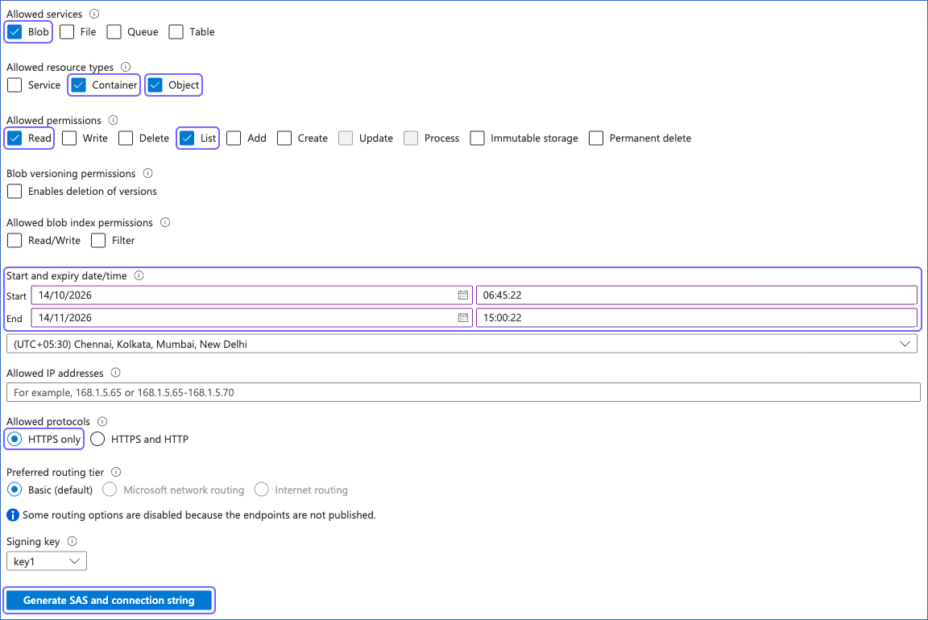Check the Read/Write blob index permission
Viewport: 928px width, 620px height.
pyautogui.click(x=14, y=241)
